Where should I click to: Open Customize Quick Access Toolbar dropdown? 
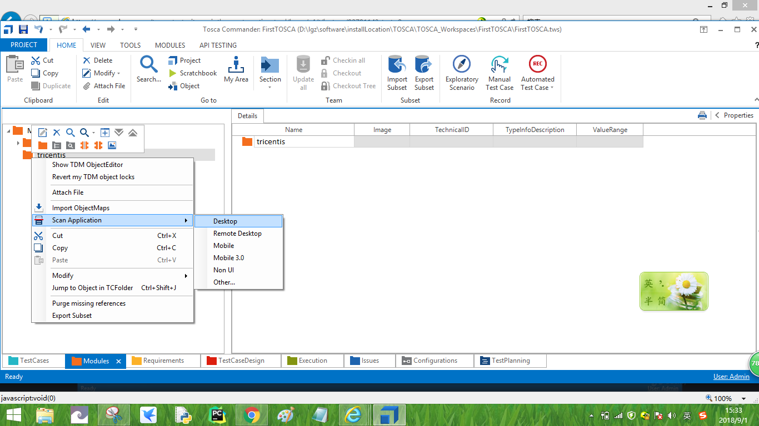click(136, 29)
